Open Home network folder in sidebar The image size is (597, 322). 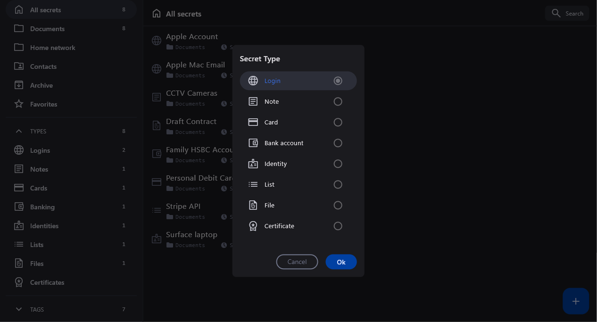click(52, 48)
